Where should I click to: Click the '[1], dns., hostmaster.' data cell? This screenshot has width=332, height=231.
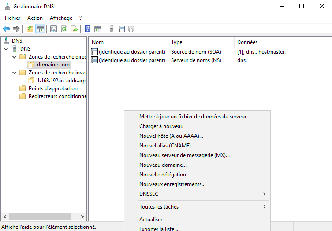tap(261, 52)
